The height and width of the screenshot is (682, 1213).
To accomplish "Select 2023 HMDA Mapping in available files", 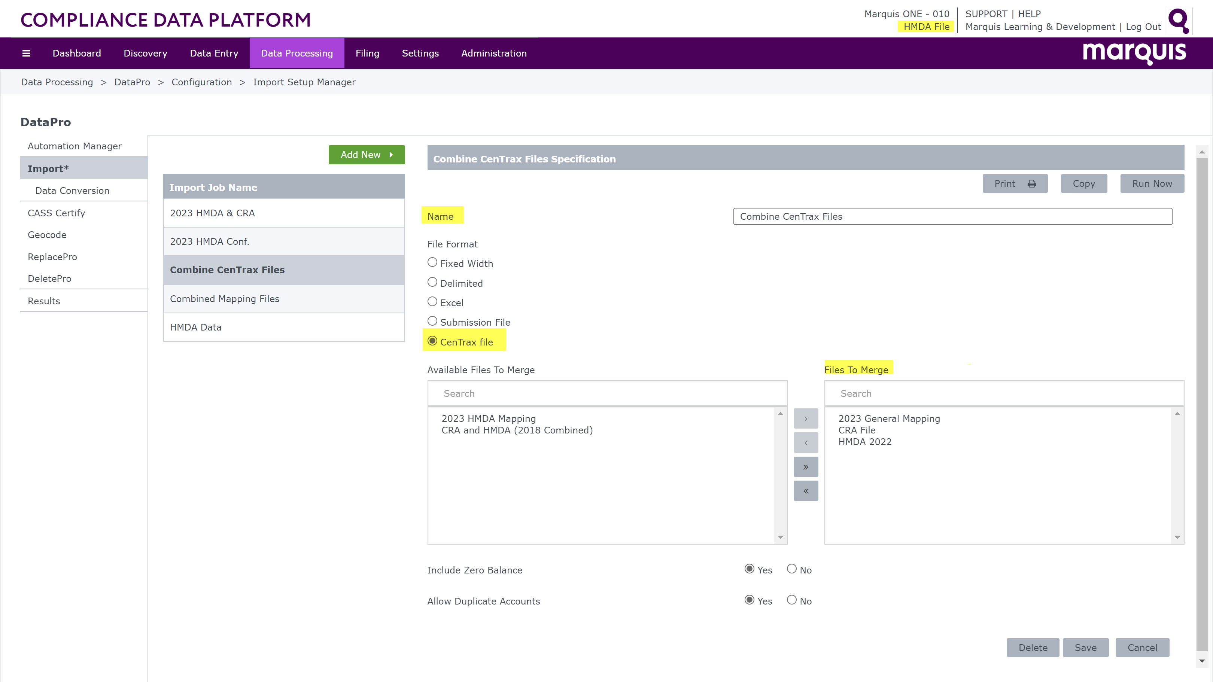I will pos(488,418).
